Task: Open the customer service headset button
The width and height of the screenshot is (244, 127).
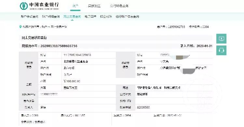Action: (221, 50)
